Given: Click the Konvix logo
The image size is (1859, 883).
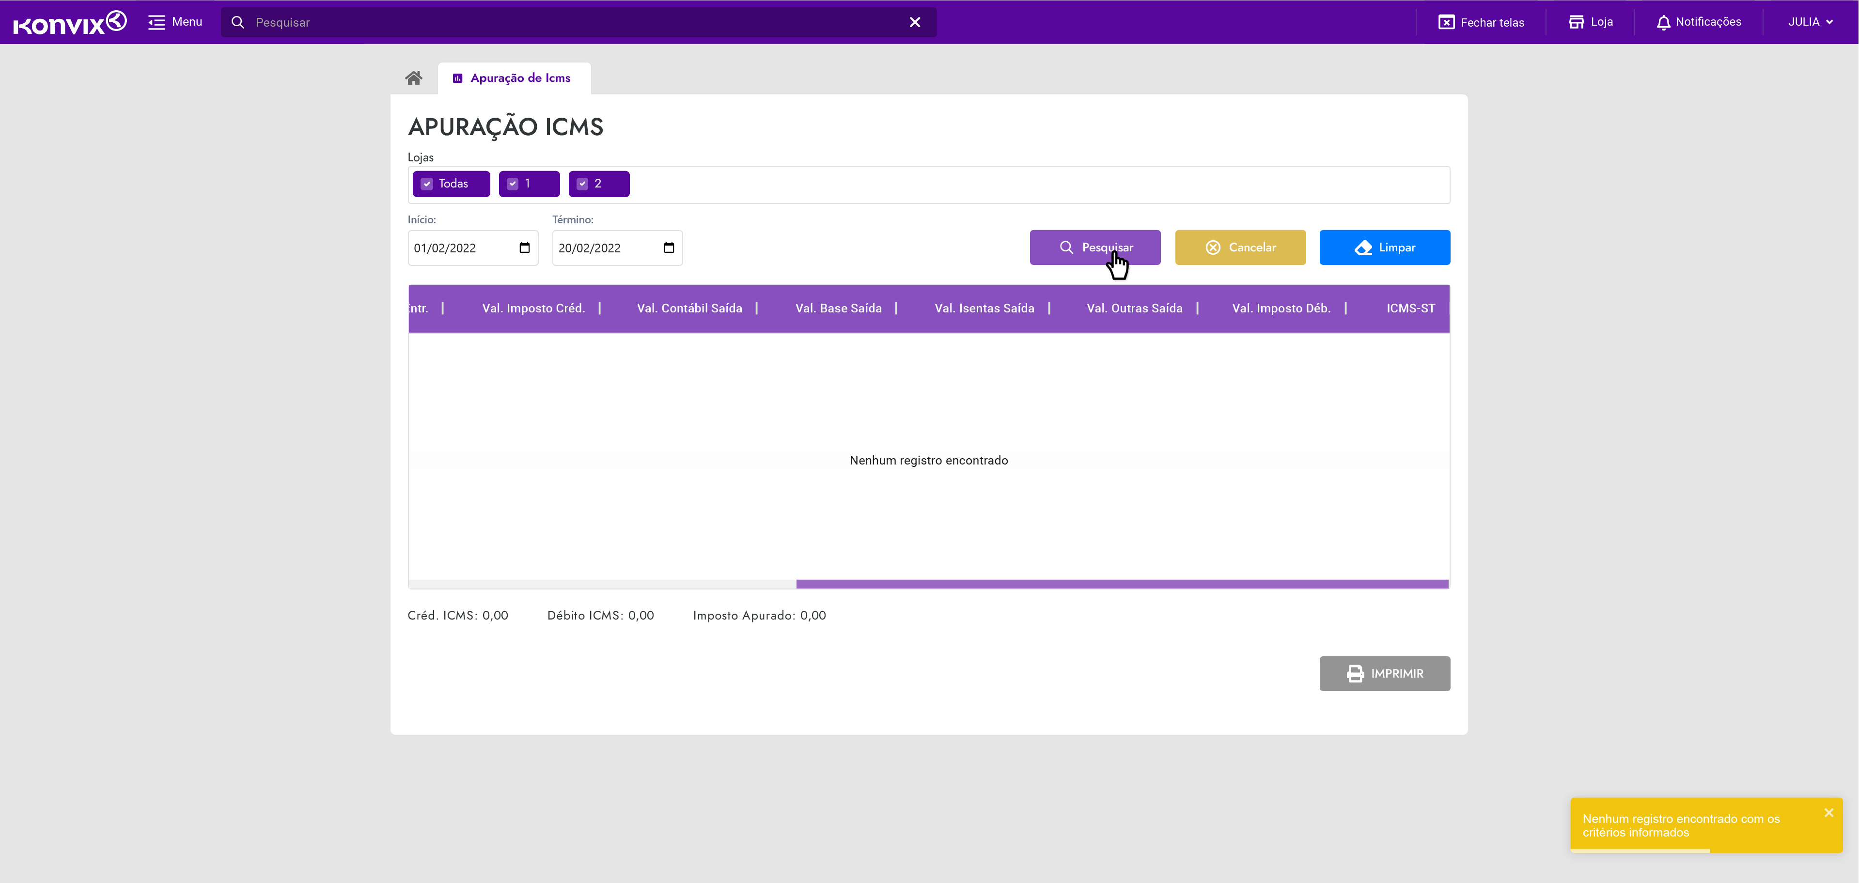Looking at the screenshot, I should pos(70,22).
